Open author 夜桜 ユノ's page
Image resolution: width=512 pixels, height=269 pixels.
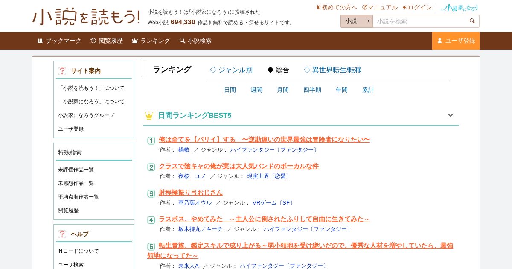point(192,176)
